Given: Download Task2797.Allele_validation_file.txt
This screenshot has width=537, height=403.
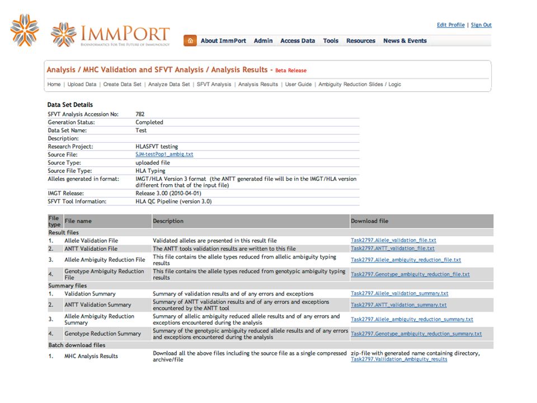Looking at the screenshot, I should tap(393, 240).
